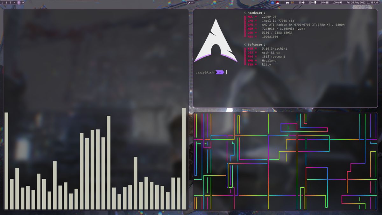Click the 11:38 AM clock

tap(372, 2)
